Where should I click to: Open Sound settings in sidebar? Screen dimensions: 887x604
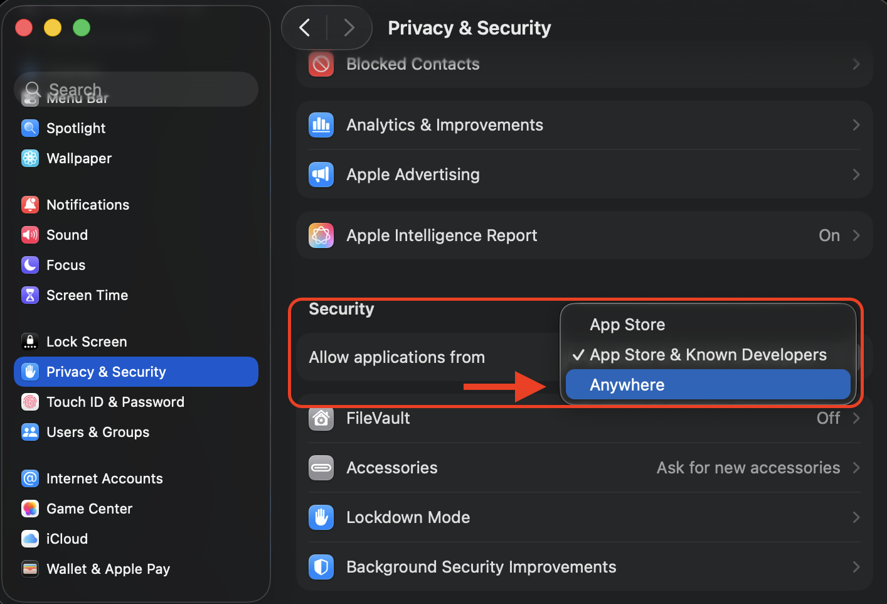pyautogui.click(x=136, y=235)
